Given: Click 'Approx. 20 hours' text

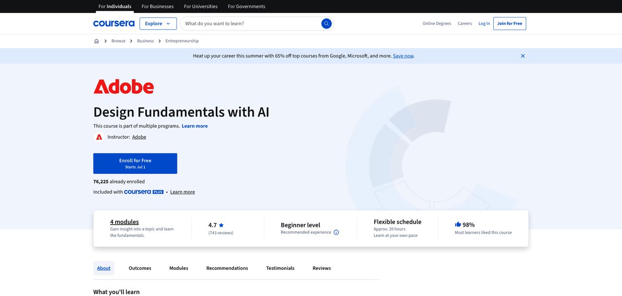Looking at the screenshot, I should [x=390, y=229].
